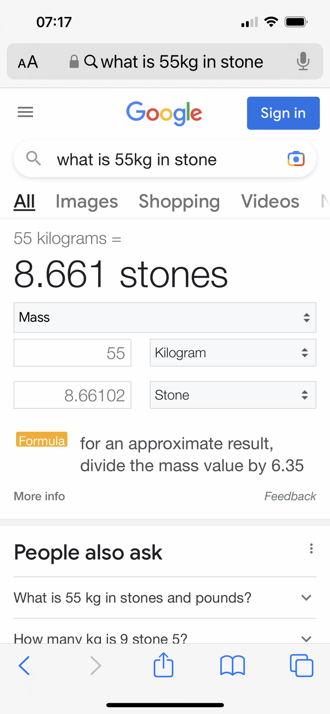Screen dimensions: 330x714
Task: Open the Stone unit dropdown
Action: 233,395
